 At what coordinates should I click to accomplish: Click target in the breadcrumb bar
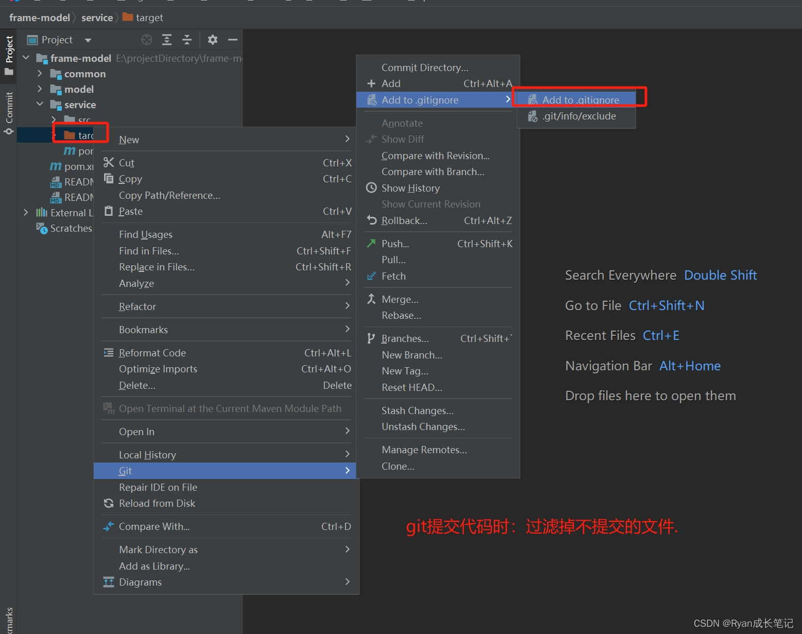(143, 18)
